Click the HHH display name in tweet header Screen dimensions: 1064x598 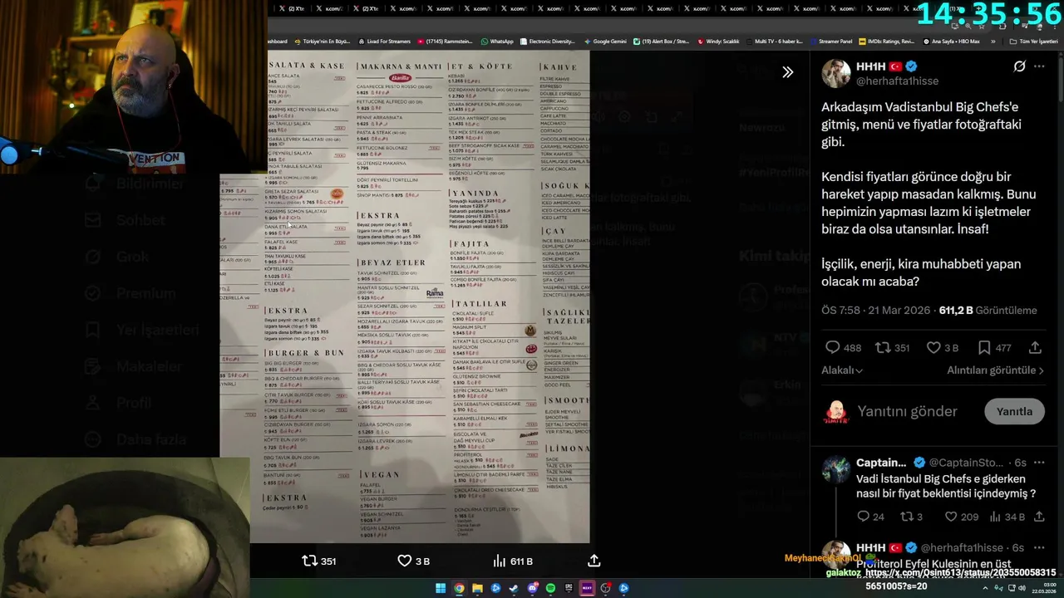tap(869, 66)
